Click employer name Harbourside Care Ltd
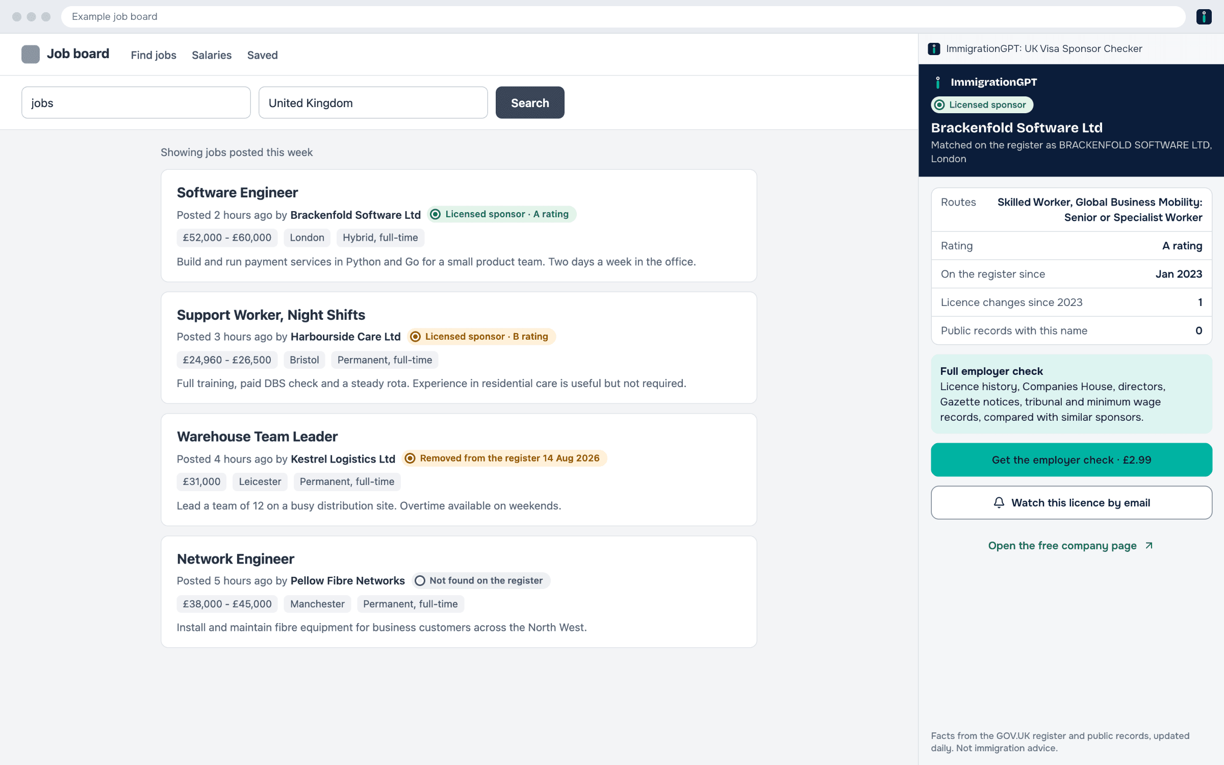Image resolution: width=1224 pixels, height=765 pixels. pos(346,337)
